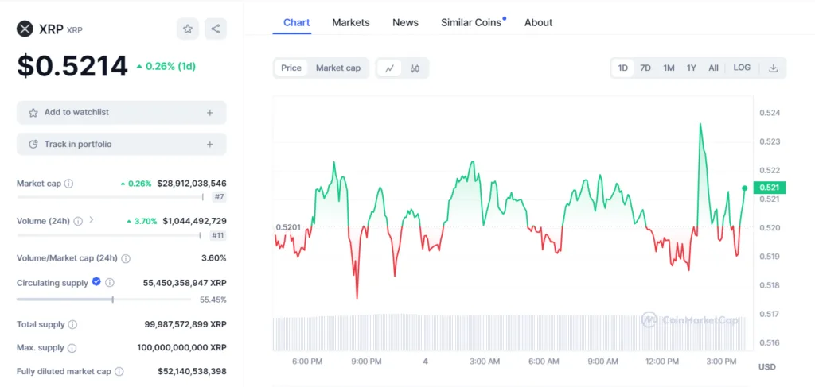The width and height of the screenshot is (815, 387).
Task: Click the Volume rank progress bar
Action: click(108, 235)
